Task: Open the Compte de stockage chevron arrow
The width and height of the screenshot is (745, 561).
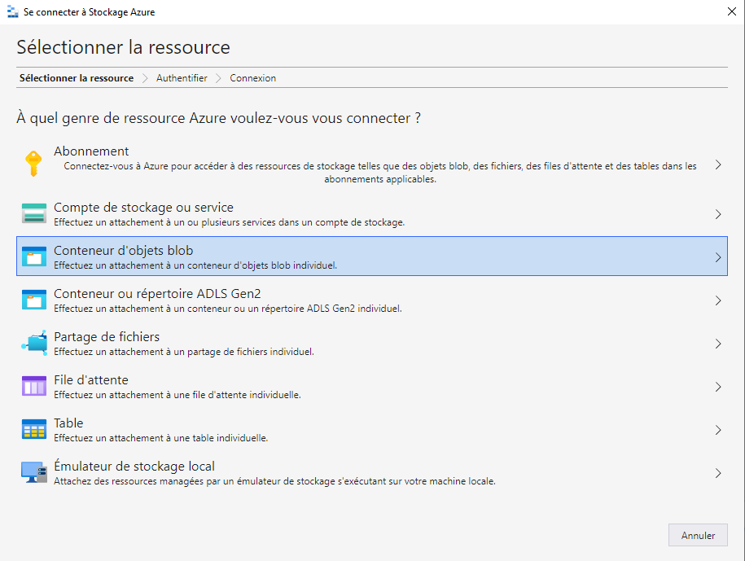Action: coord(717,214)
